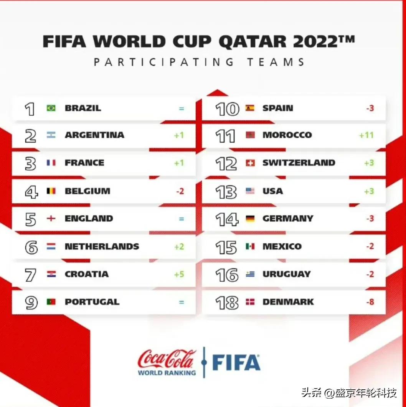Click Denmark's -8 ranking change
The width and height of the screenshot is (406, 407).
370,302
